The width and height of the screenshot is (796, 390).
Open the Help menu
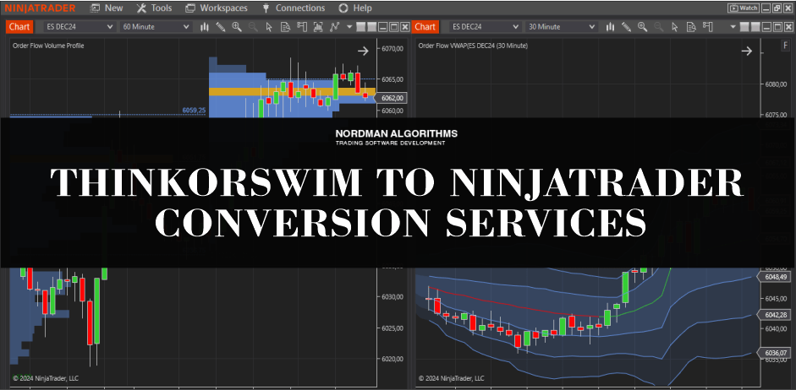point(355,8)
